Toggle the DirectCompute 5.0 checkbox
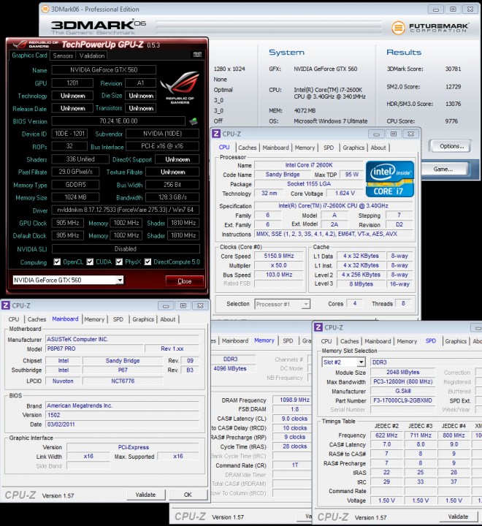This screenshot has height=526, width=482. [x=148, y=262]
